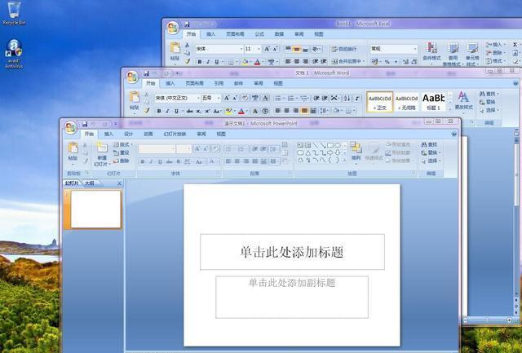
Task: Open the font size dropdown showing 11 in Excel
Action: [x=259, y=49]
